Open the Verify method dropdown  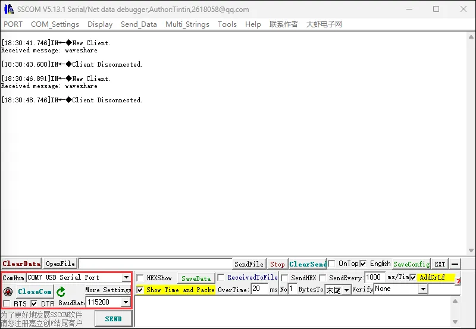[422, 289]
